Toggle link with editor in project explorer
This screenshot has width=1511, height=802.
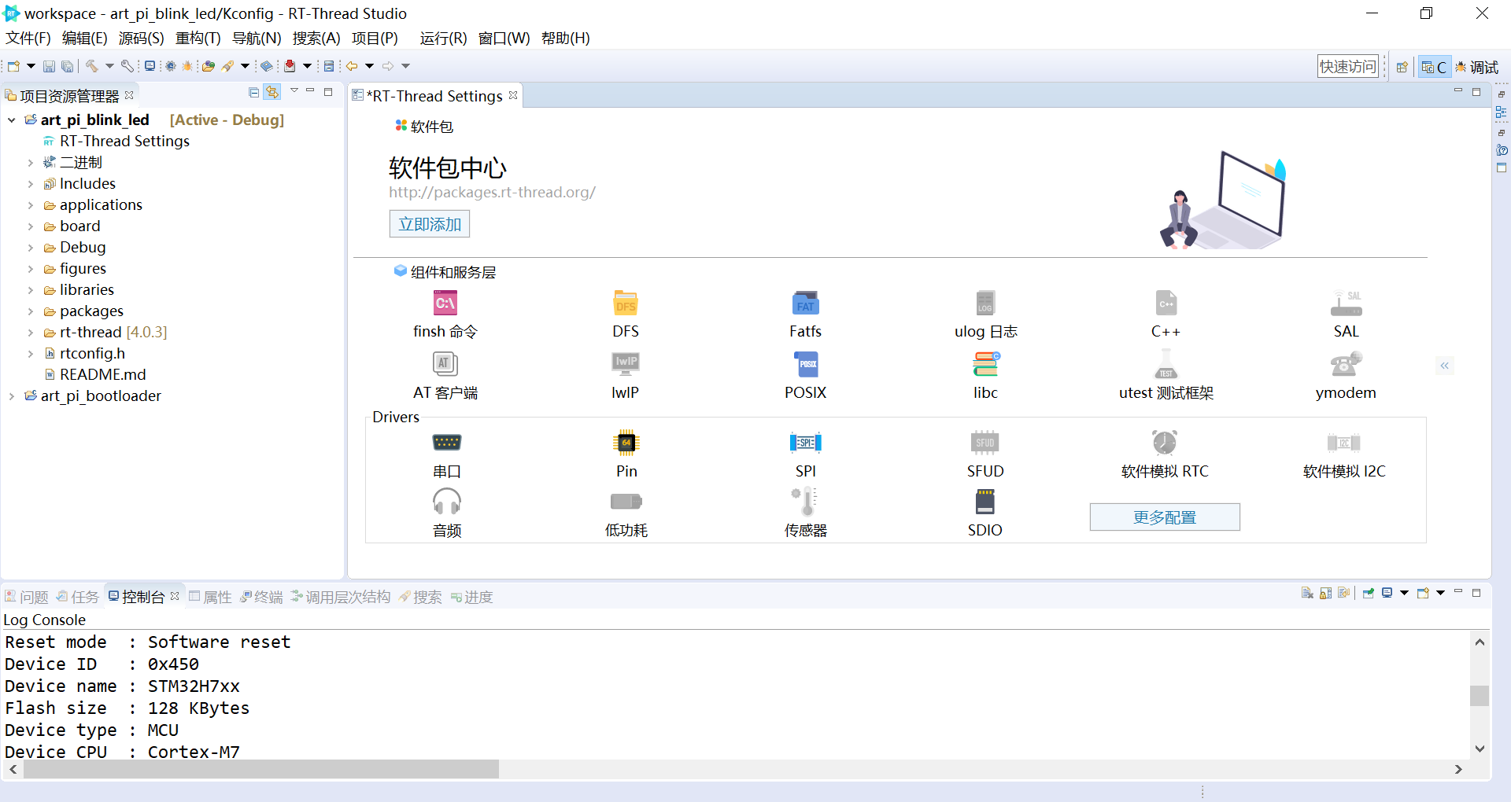272,93
